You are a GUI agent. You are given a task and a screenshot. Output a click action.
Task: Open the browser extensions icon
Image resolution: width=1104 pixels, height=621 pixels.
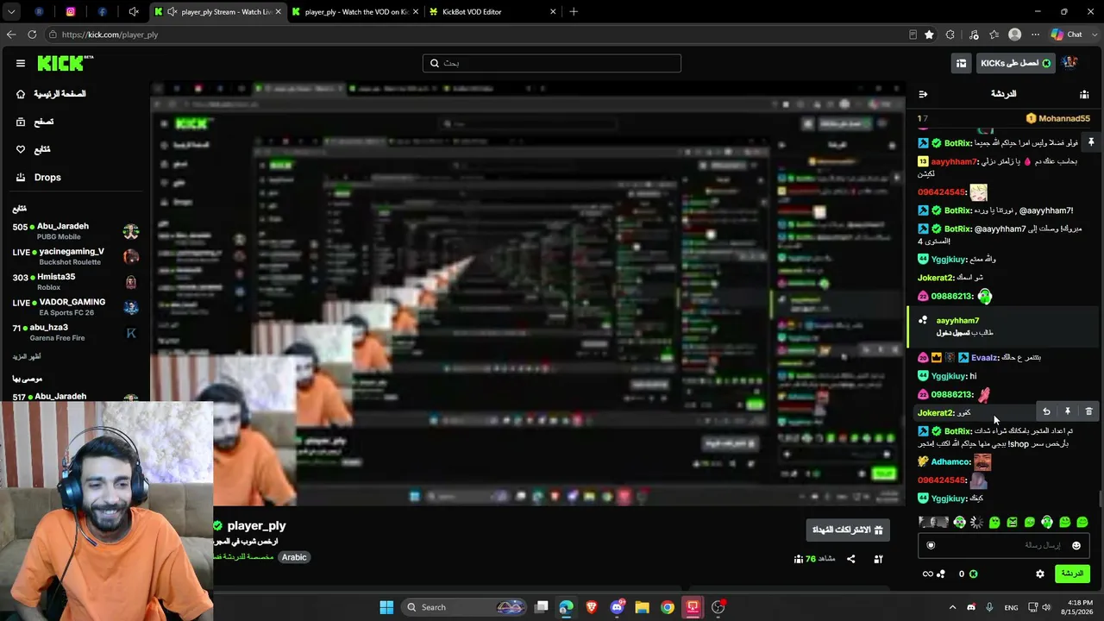pyautogui.click(x=950, y=34)
